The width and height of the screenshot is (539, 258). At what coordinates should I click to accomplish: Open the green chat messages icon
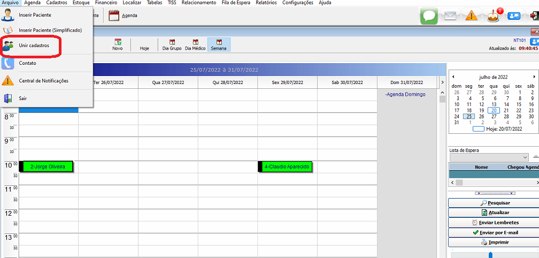[429, 16]
